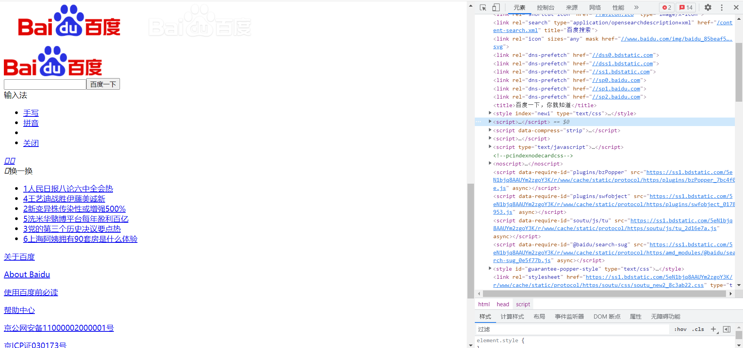Image resolution: width=743 pixels, height=348 pixels.
Task: Select the pcindexnodecardcss comment node
Action: click(x=533, y=155)
